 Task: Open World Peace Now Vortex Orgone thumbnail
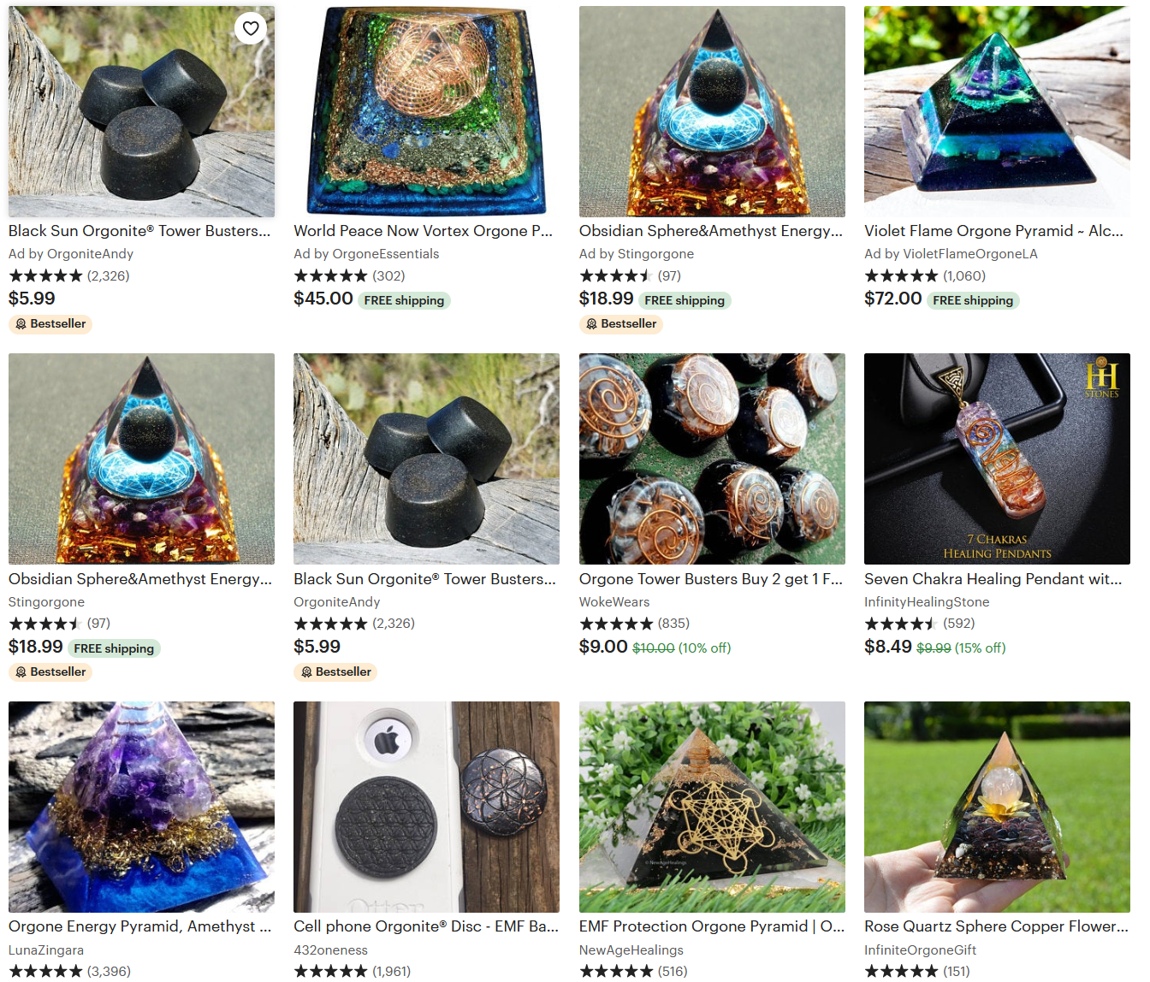(426, 111)
